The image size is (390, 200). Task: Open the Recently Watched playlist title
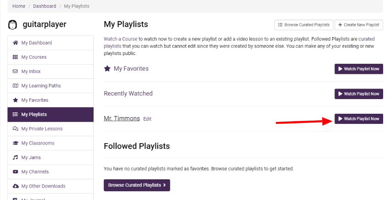[x=128, y=94]
